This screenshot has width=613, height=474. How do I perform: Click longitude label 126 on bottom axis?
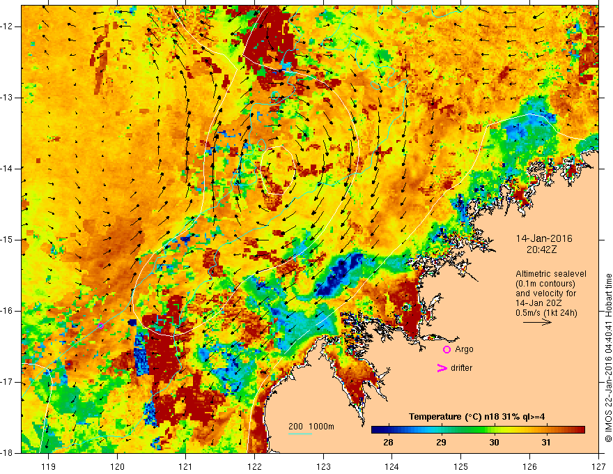(529, 466)
